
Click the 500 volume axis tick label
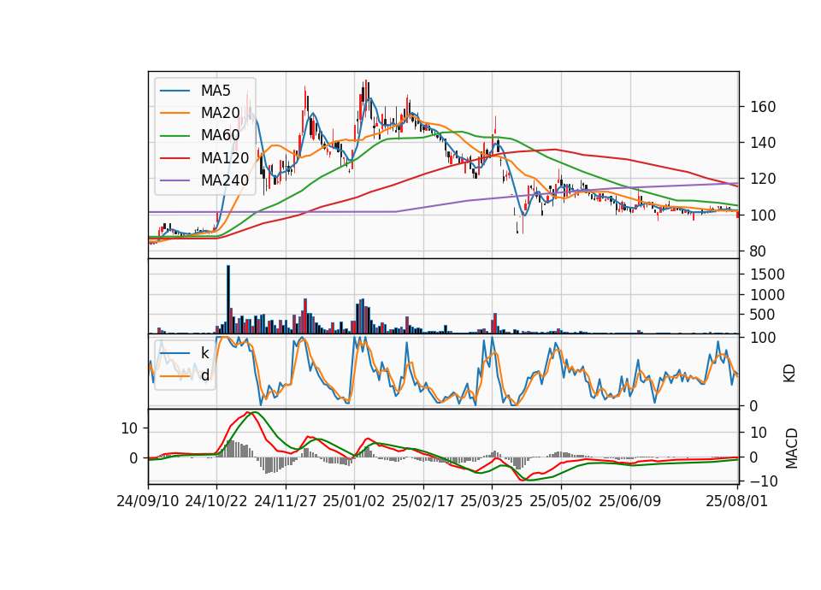[x=762, y=315]
